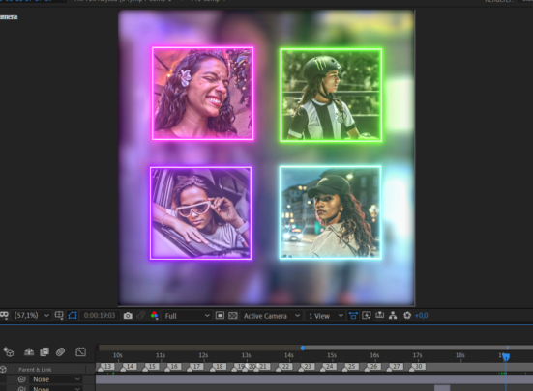The height and width of the screenshot is (391, 533).
Task: Click the 14s mark on time ruler
Action: (x=289, y=355)
